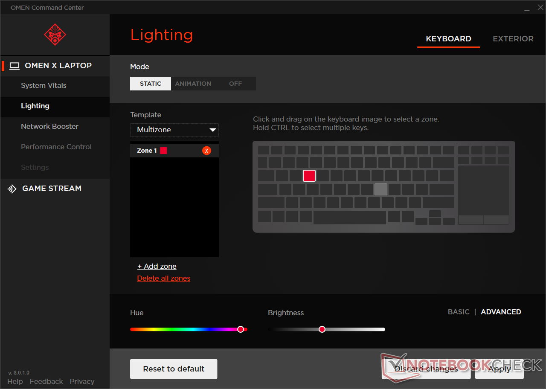Click the Delete all zones link
This screenshot has height=389, width=546.
(x=163, y=278)
